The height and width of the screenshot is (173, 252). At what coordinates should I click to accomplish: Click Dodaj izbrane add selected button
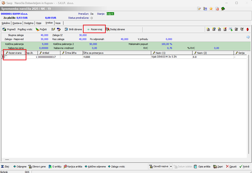click(x=115, y=29)
